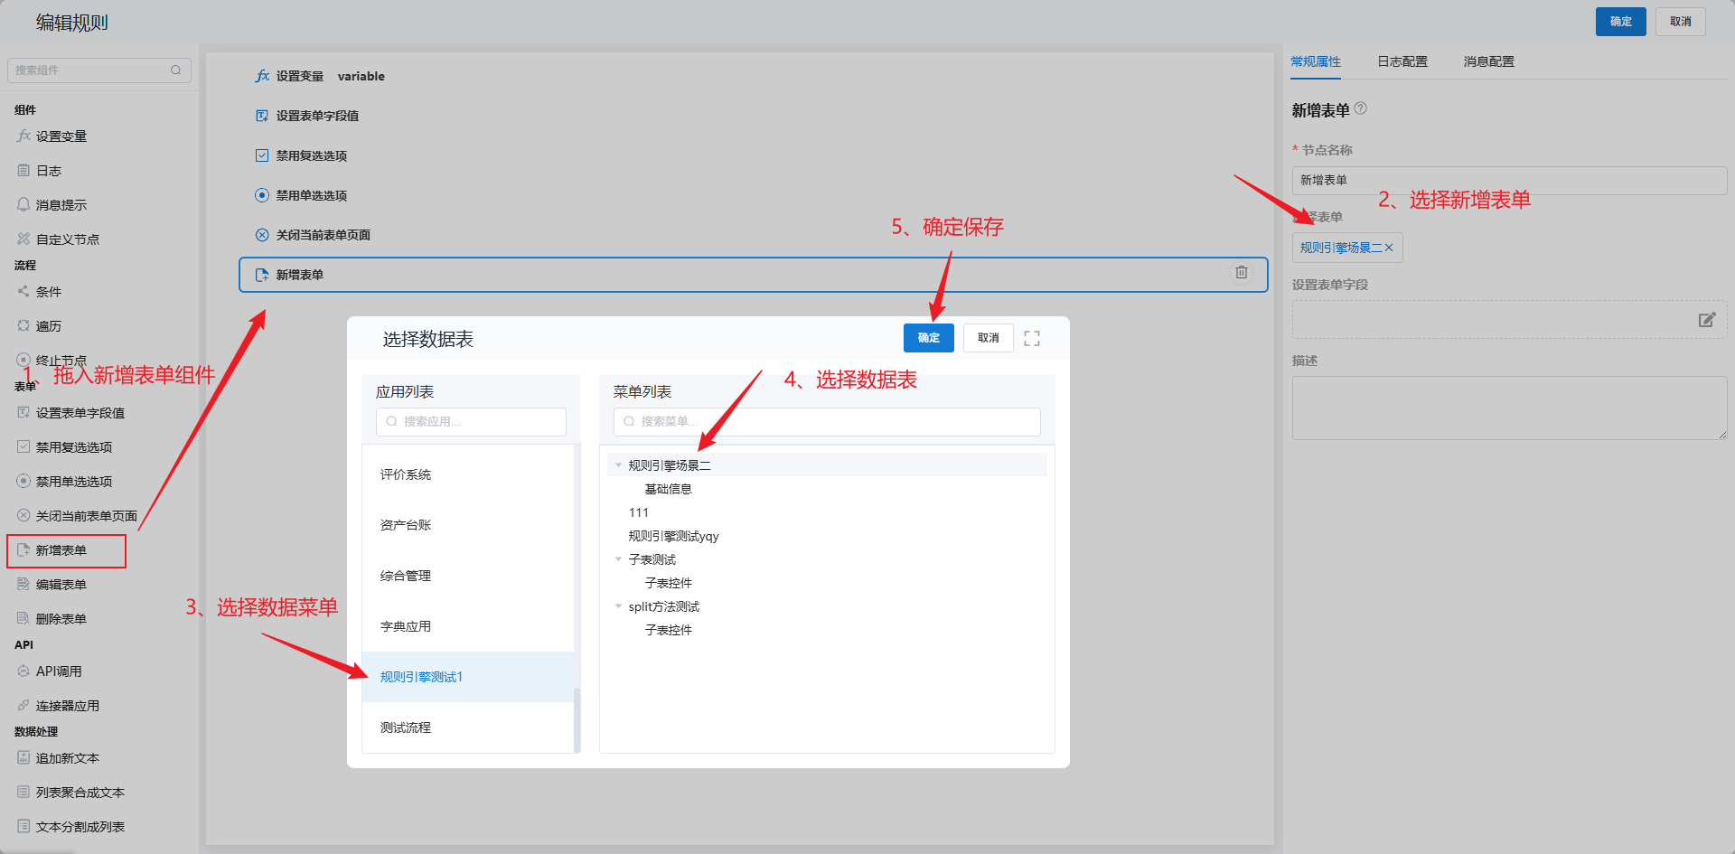Select the API调用 component in the sidebar
1735x854 pixels.
[x=59, y=671]
